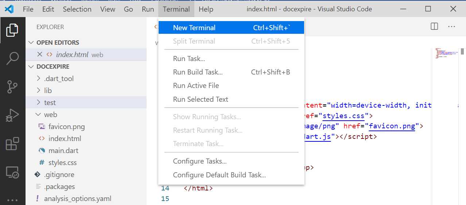Open .packages from the file tree
Screen dimensions: 466x205
coord(59,186)
